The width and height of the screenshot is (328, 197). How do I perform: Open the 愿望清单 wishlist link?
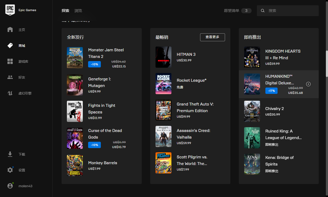pyautogui.click(x=231, y=11)
